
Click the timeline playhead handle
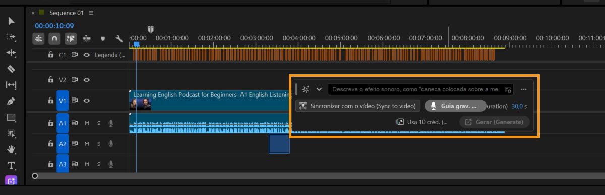136,44
